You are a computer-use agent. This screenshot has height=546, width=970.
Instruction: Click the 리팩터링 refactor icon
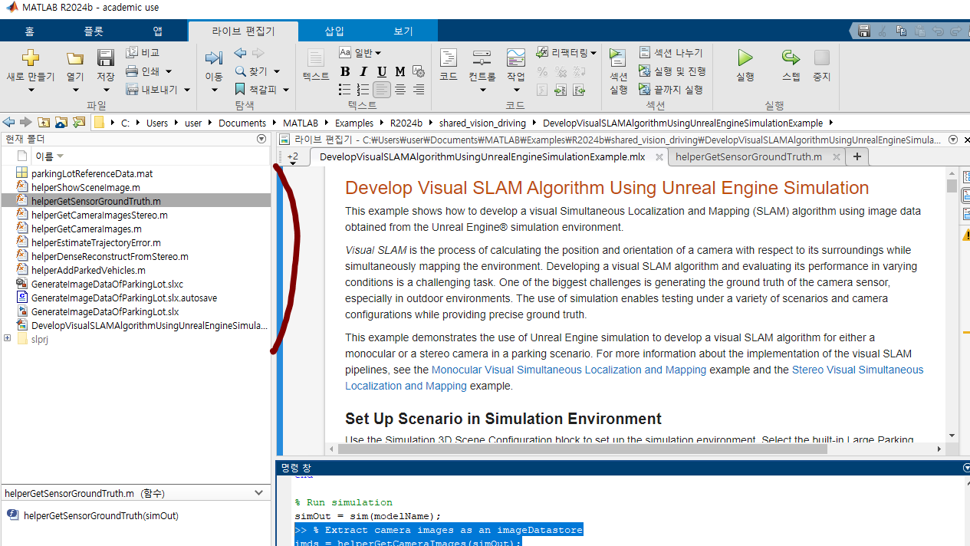(542, 53)
